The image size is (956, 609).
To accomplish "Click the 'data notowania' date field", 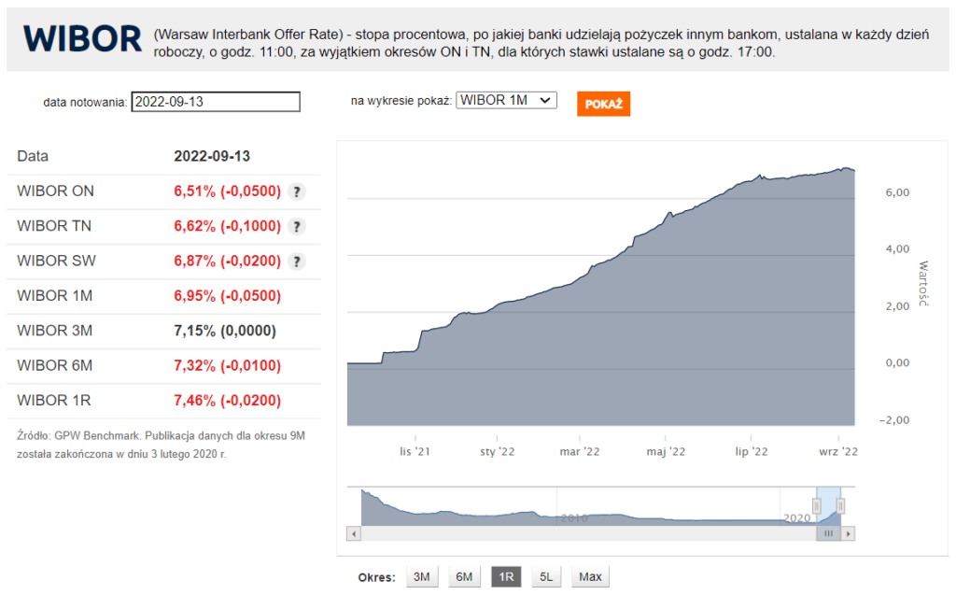I will pos(216,102).
